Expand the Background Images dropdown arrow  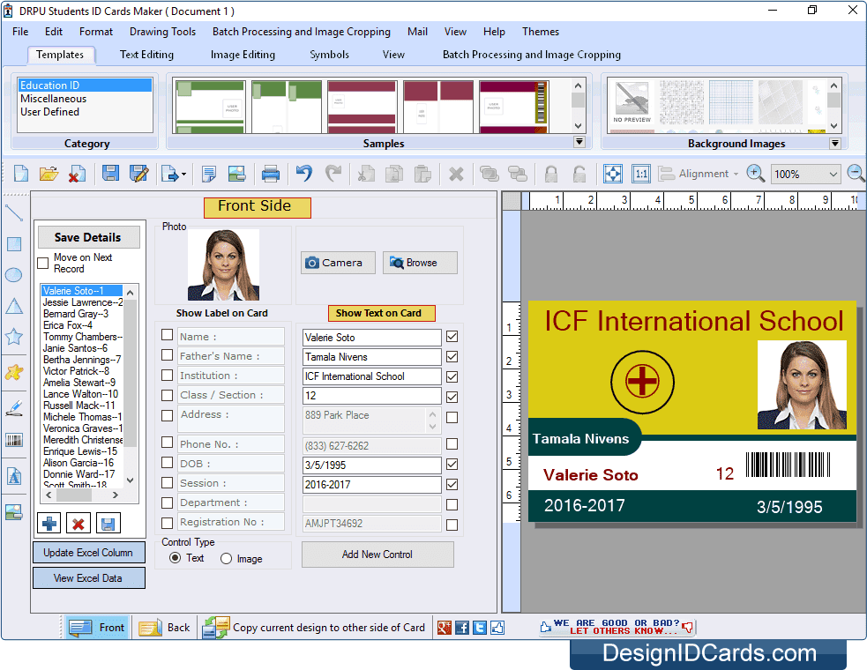pos(835,143)
